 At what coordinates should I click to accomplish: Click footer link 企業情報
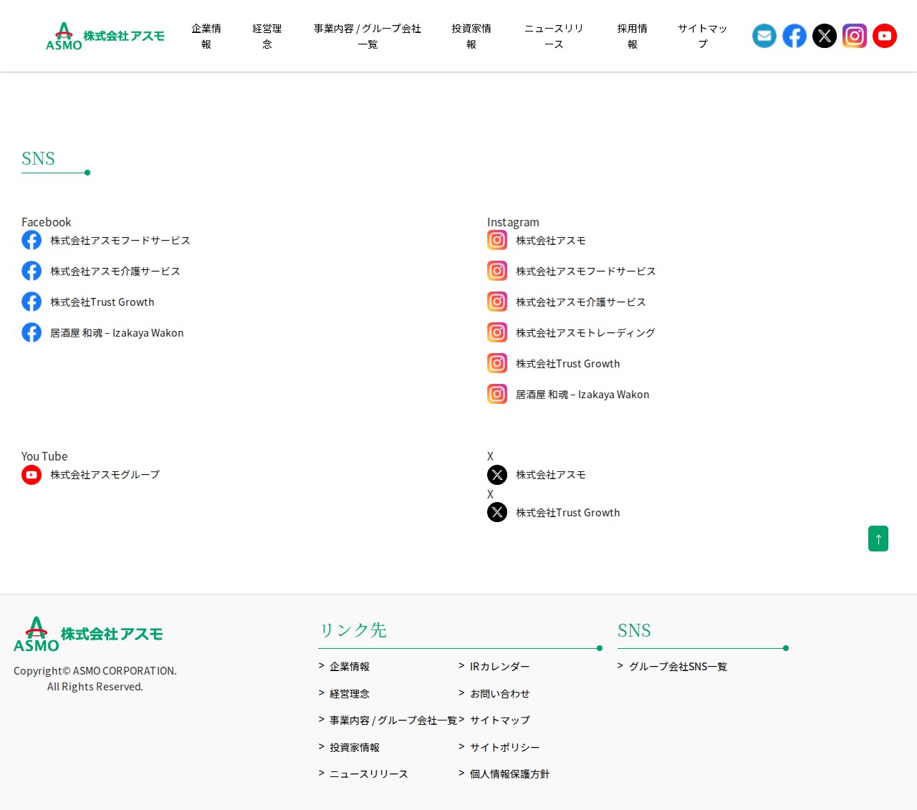tap(350, 667)
